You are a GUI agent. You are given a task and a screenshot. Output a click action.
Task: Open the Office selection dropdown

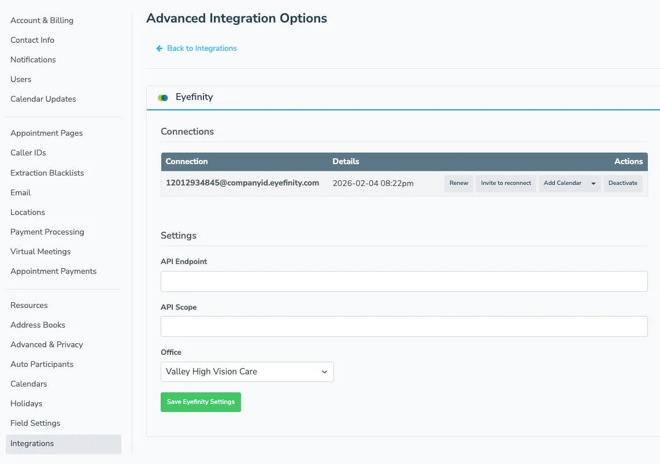click(x=247, y=372)
